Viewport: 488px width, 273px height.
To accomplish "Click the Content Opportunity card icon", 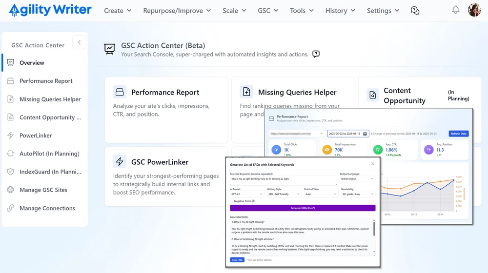I will (x=372, y=95).
